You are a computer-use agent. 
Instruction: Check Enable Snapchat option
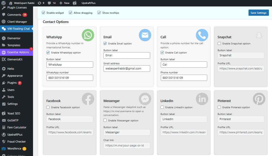coord(219,43)
